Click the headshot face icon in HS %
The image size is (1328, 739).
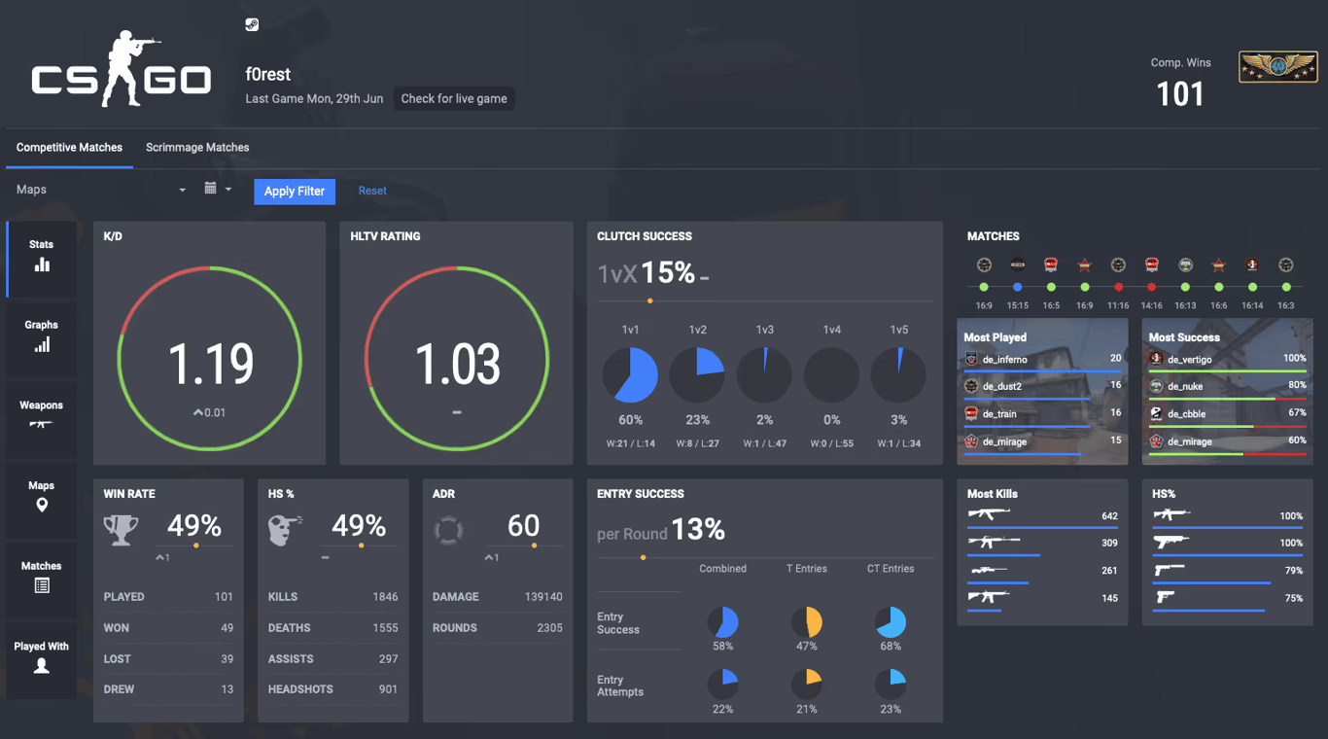pyautogui.click(x=284, y=530)
